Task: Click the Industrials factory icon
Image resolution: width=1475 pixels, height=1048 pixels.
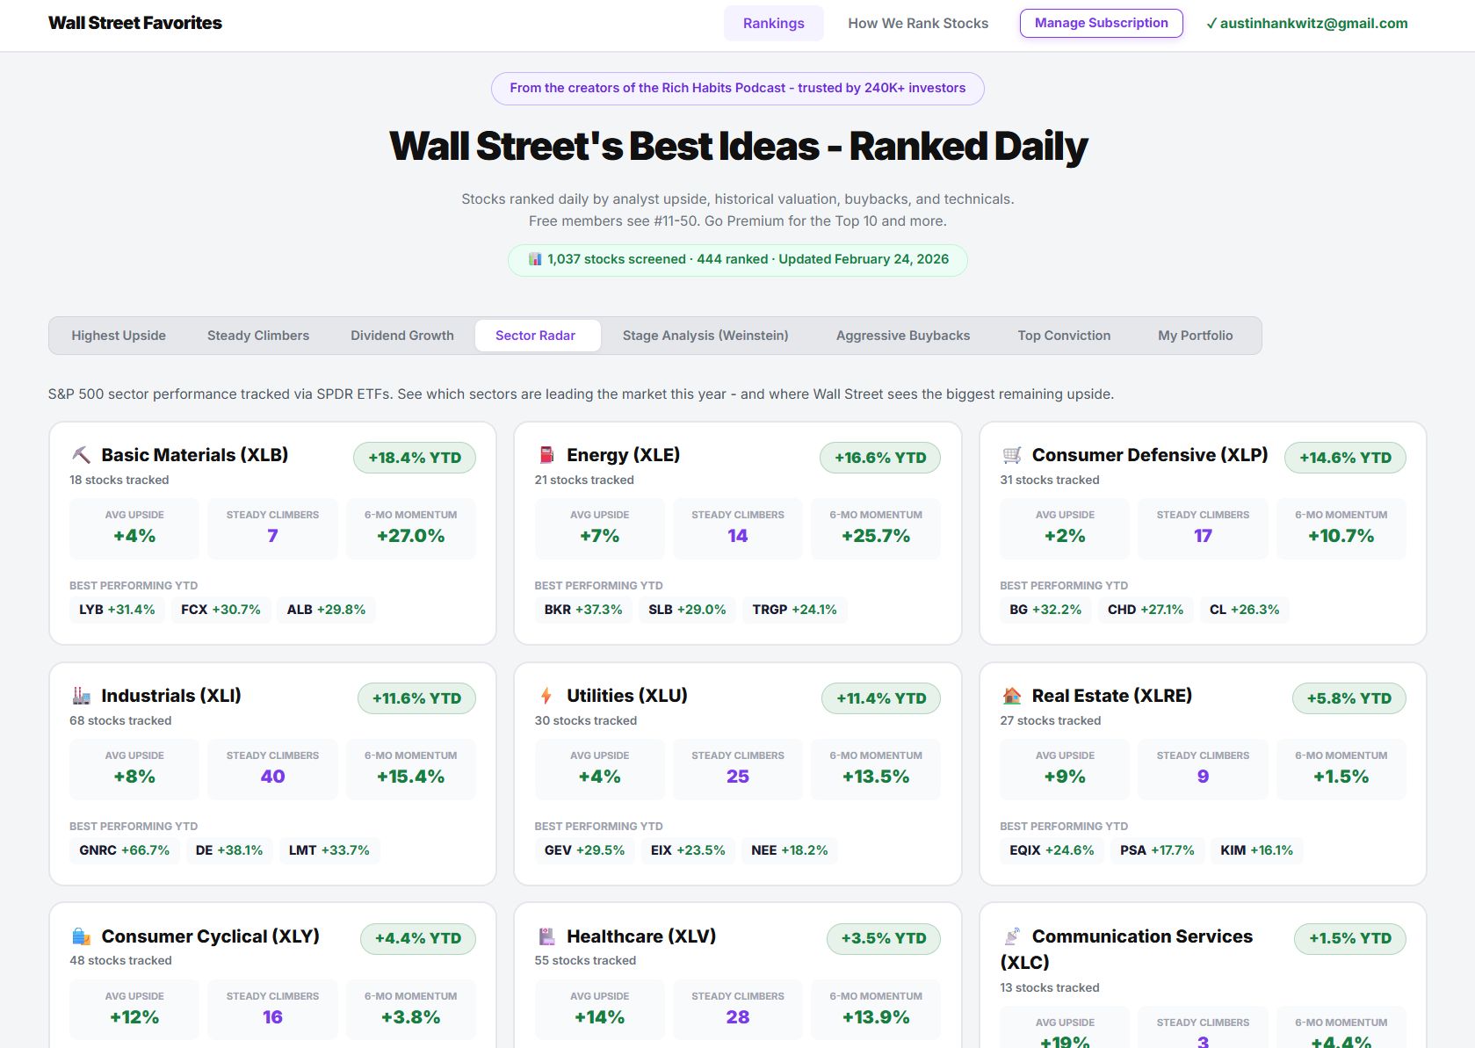Action: (81, 696)
